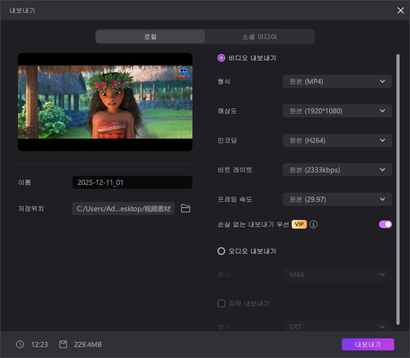
Task: Click the 229.4MB file size text
Action: pyautogui.click(x=88, y=344)
